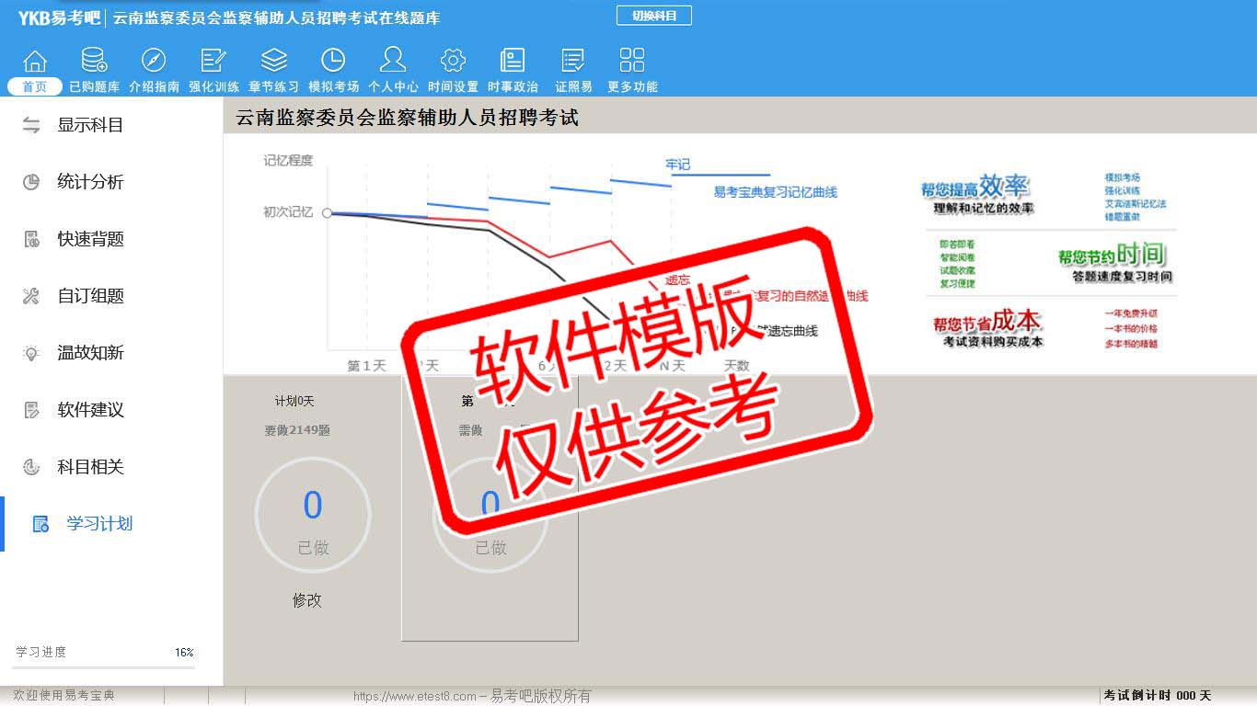Click the second day plan card
The image size is (1257, 706).
[490, 507]
